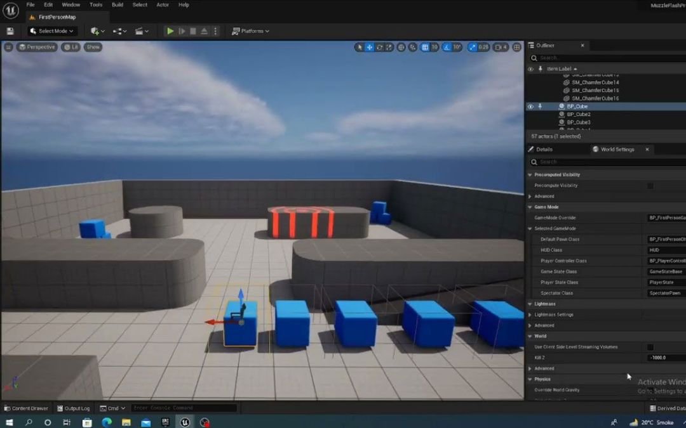Viewport: 686px width, 428px height.
Task: Toggle world/local coordinate system globe
Action: tap(401, 47)
